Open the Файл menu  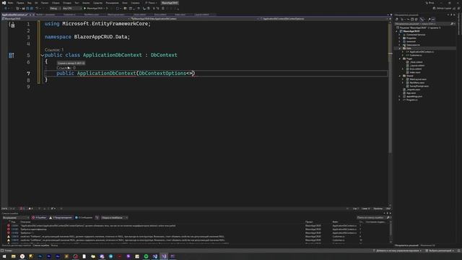11,3
